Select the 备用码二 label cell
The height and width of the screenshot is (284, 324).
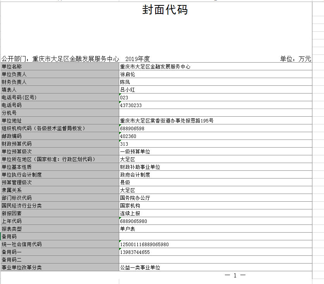(x=60, y=260)
